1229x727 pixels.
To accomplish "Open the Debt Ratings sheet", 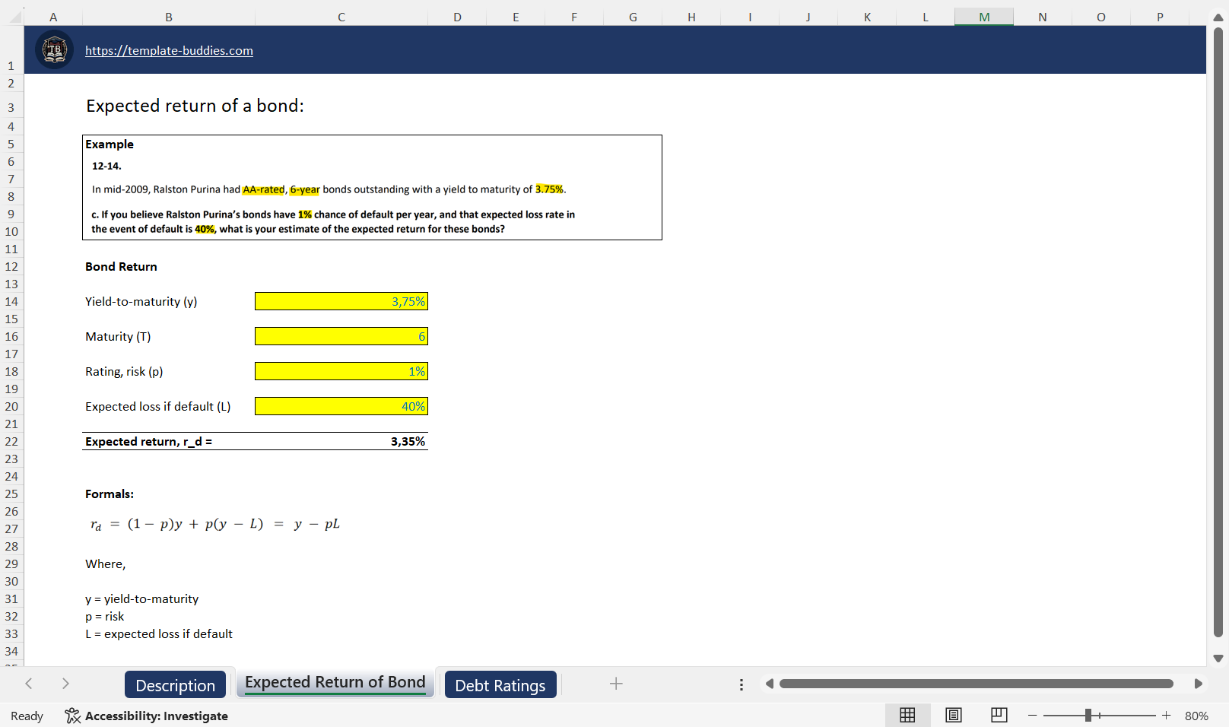I will tap(500, 684).
